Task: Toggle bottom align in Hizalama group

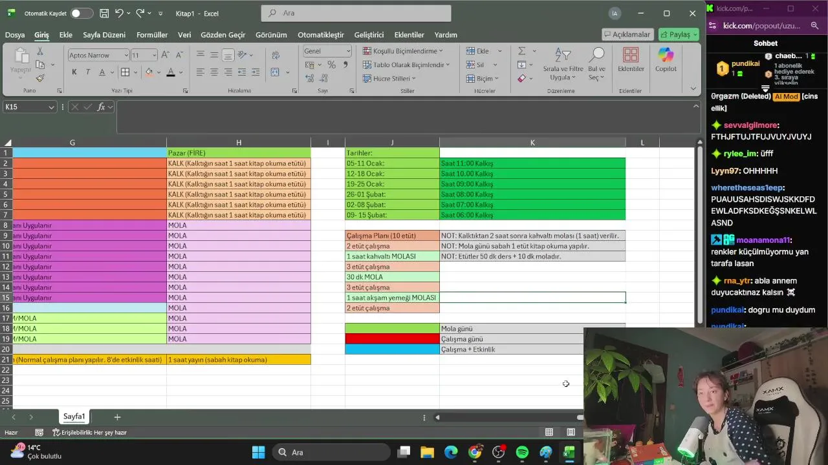Action: tap(228, 55)
